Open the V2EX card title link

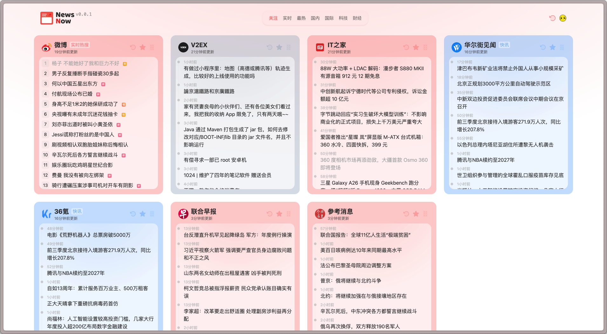click(x=199, y=45)
